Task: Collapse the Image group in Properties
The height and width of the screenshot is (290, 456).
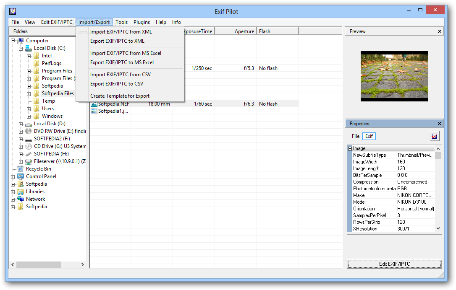Action: [350, 149]
